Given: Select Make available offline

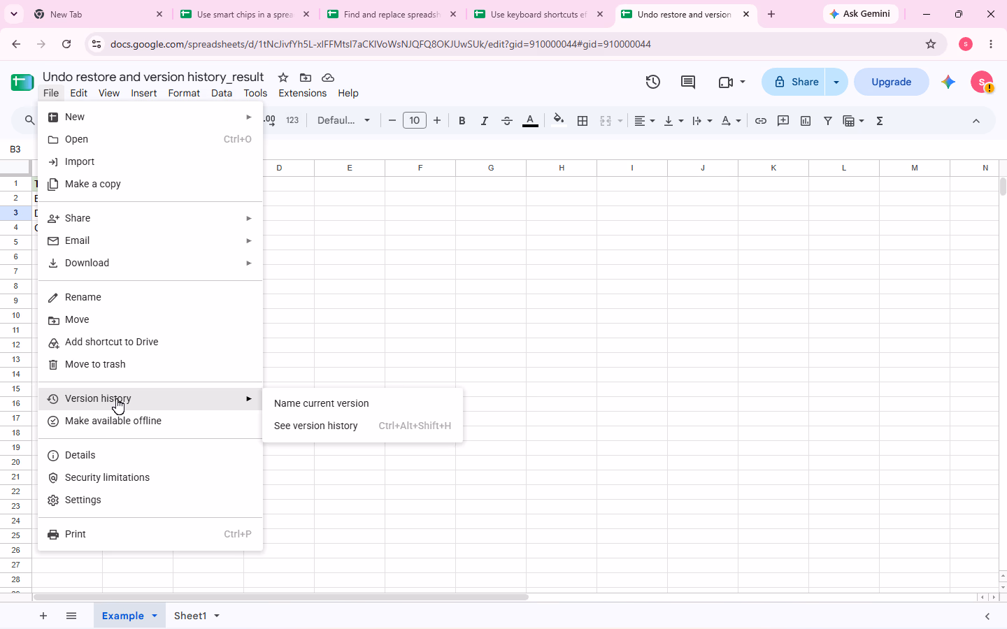Looking at the screenshot, I should point(150,421).
